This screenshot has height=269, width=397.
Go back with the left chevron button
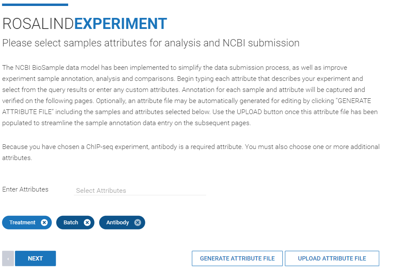(x=8, y=258)
